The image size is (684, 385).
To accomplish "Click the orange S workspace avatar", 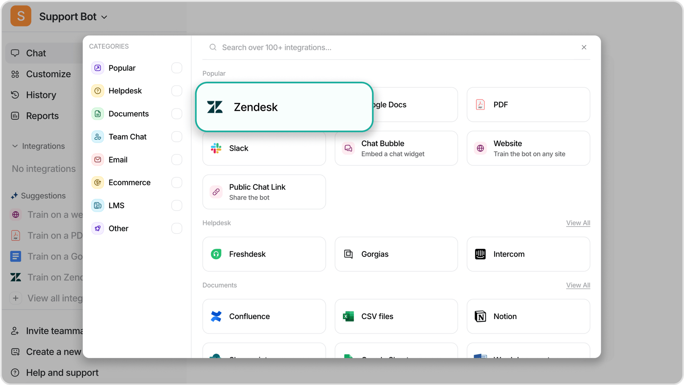I will point(21,16).
